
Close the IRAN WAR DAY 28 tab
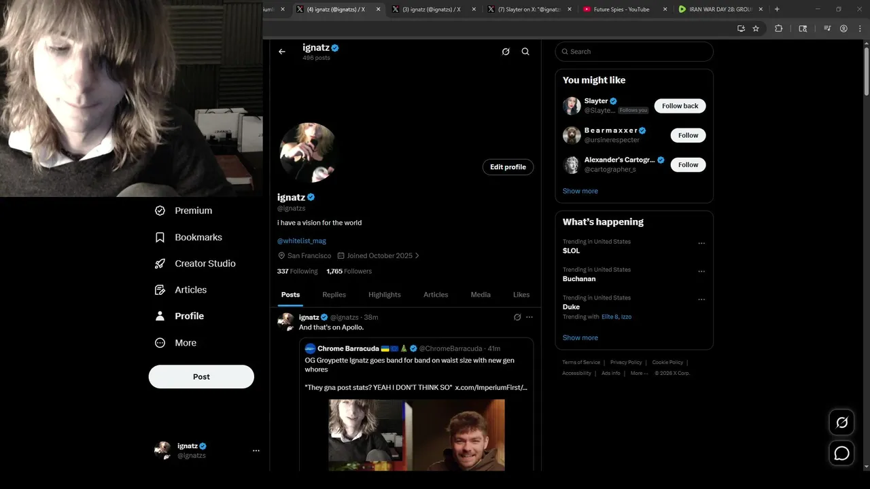pyautogui.click(x=761, y=10)
